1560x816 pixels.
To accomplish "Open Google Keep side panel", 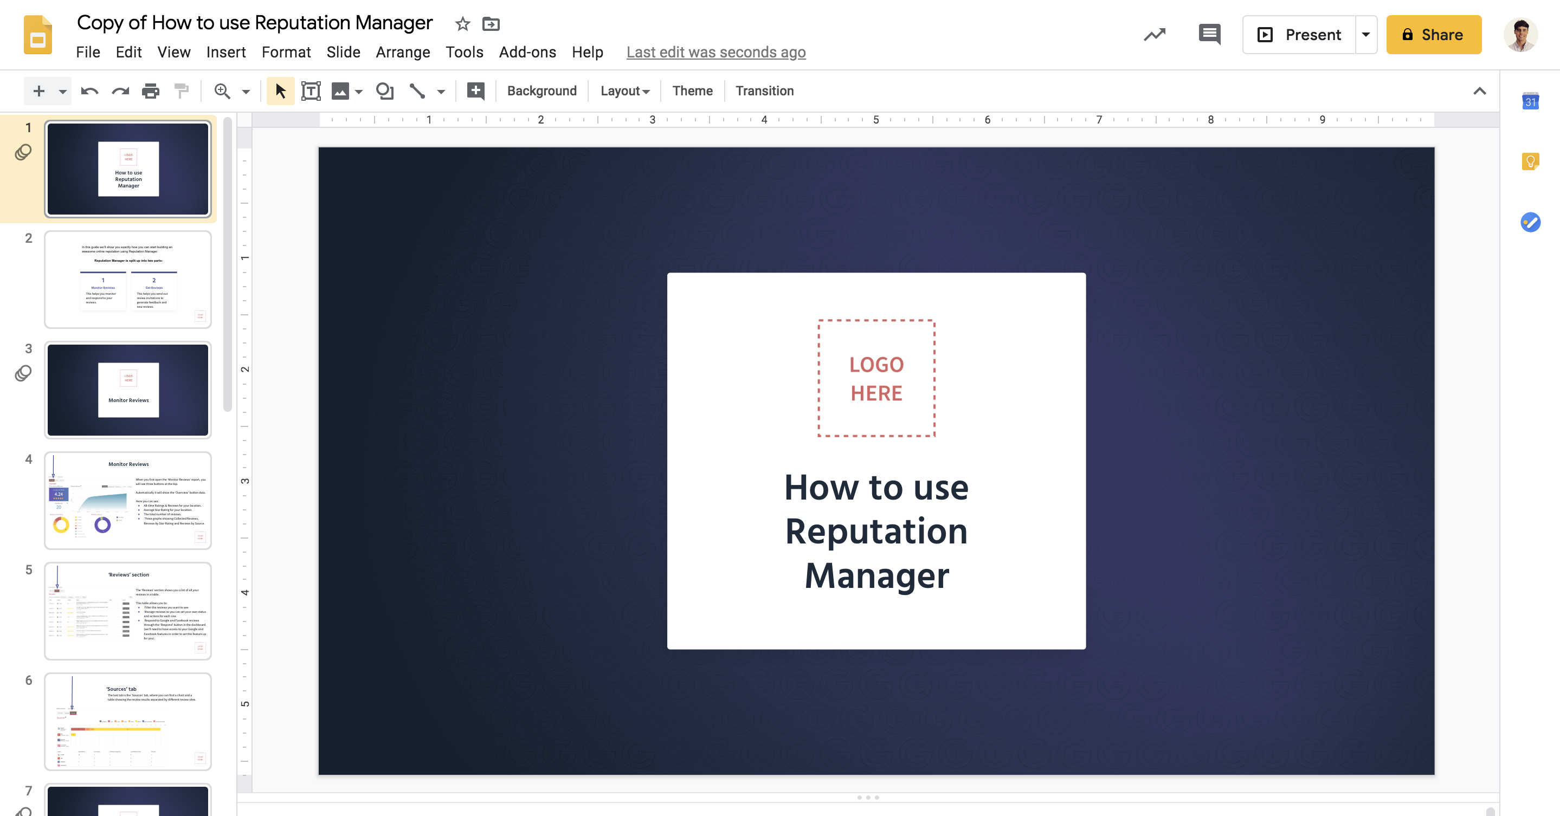I will 1530,161.
